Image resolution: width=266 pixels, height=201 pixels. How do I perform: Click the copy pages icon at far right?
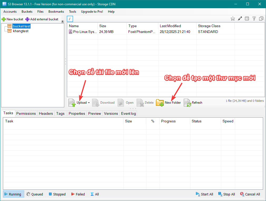pyautogui.click(x=261, y=18)
